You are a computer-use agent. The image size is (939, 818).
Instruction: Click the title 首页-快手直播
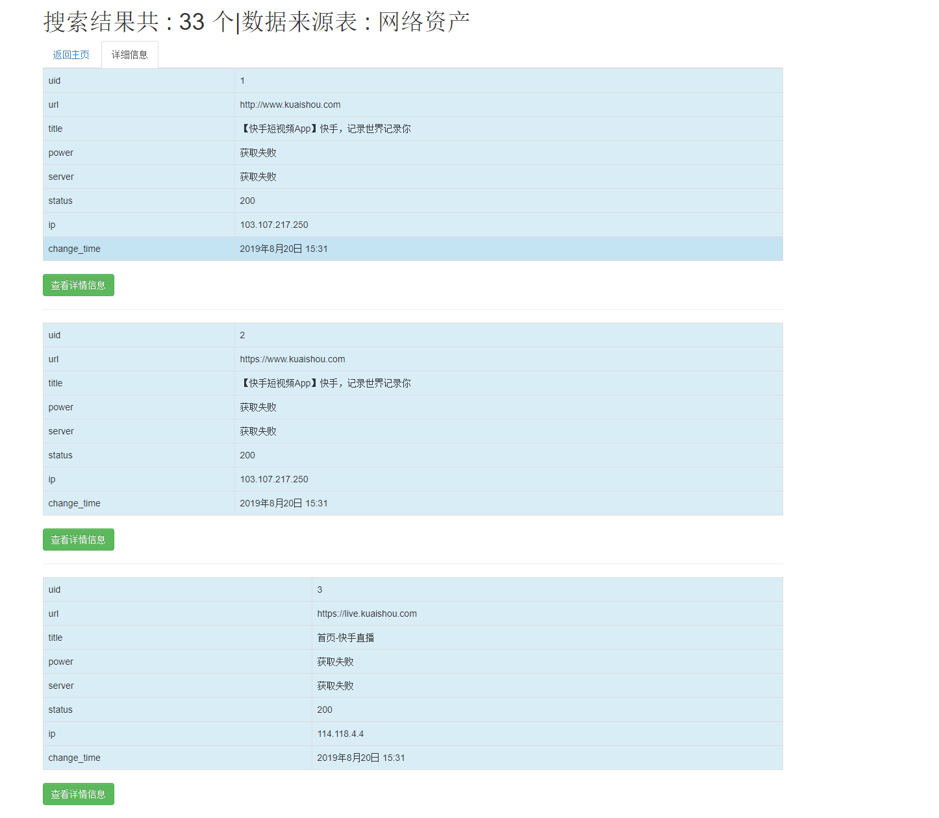pos(345,638)
